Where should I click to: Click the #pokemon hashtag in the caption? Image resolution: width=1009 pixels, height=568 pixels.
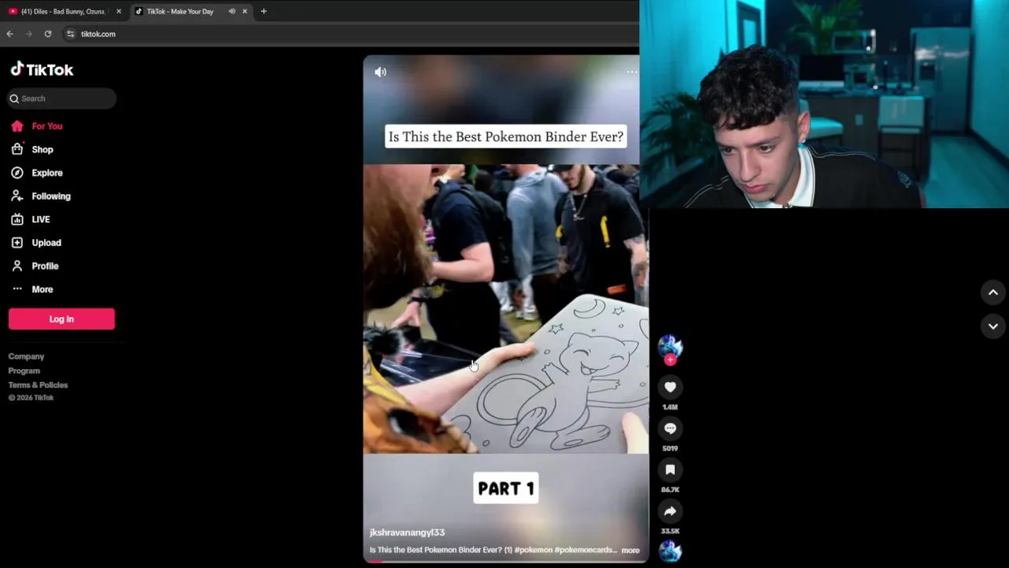pos(534,550)
